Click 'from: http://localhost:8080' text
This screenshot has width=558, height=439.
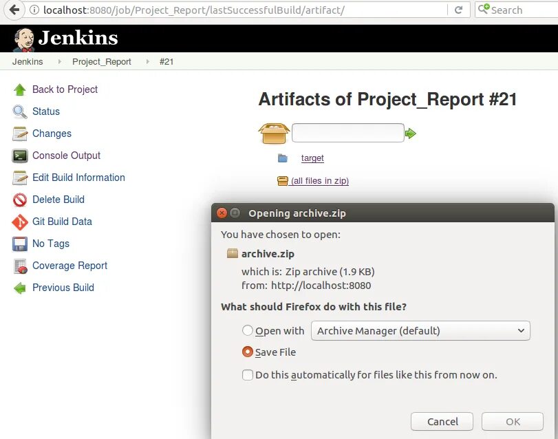point(306,286)
